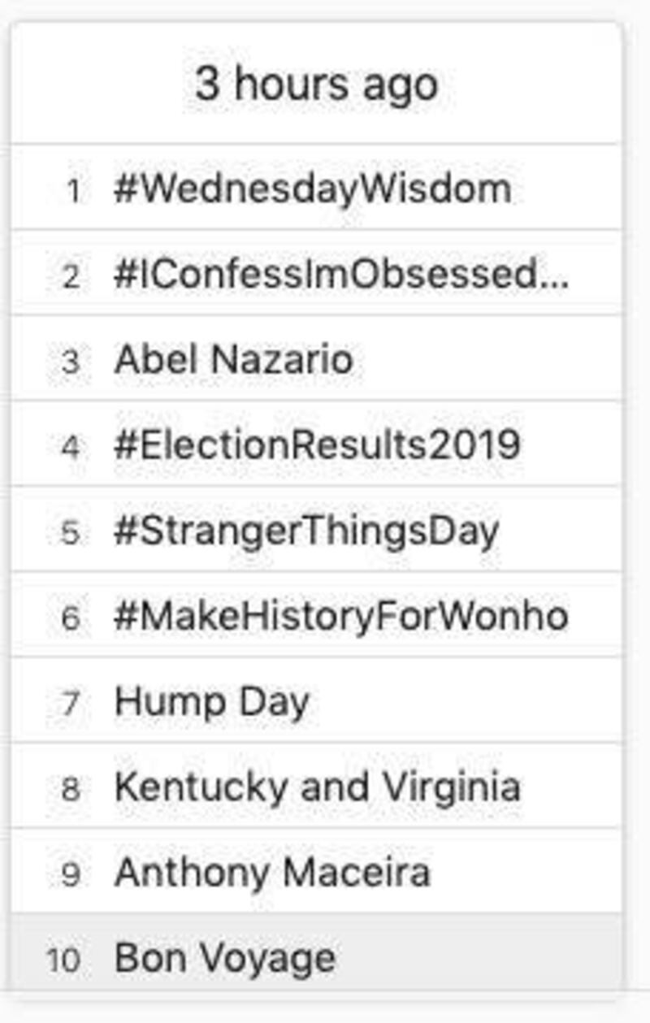Open the #ElectionResults2019 hashtag
The image size is (650, 1023).
(317, 445)
